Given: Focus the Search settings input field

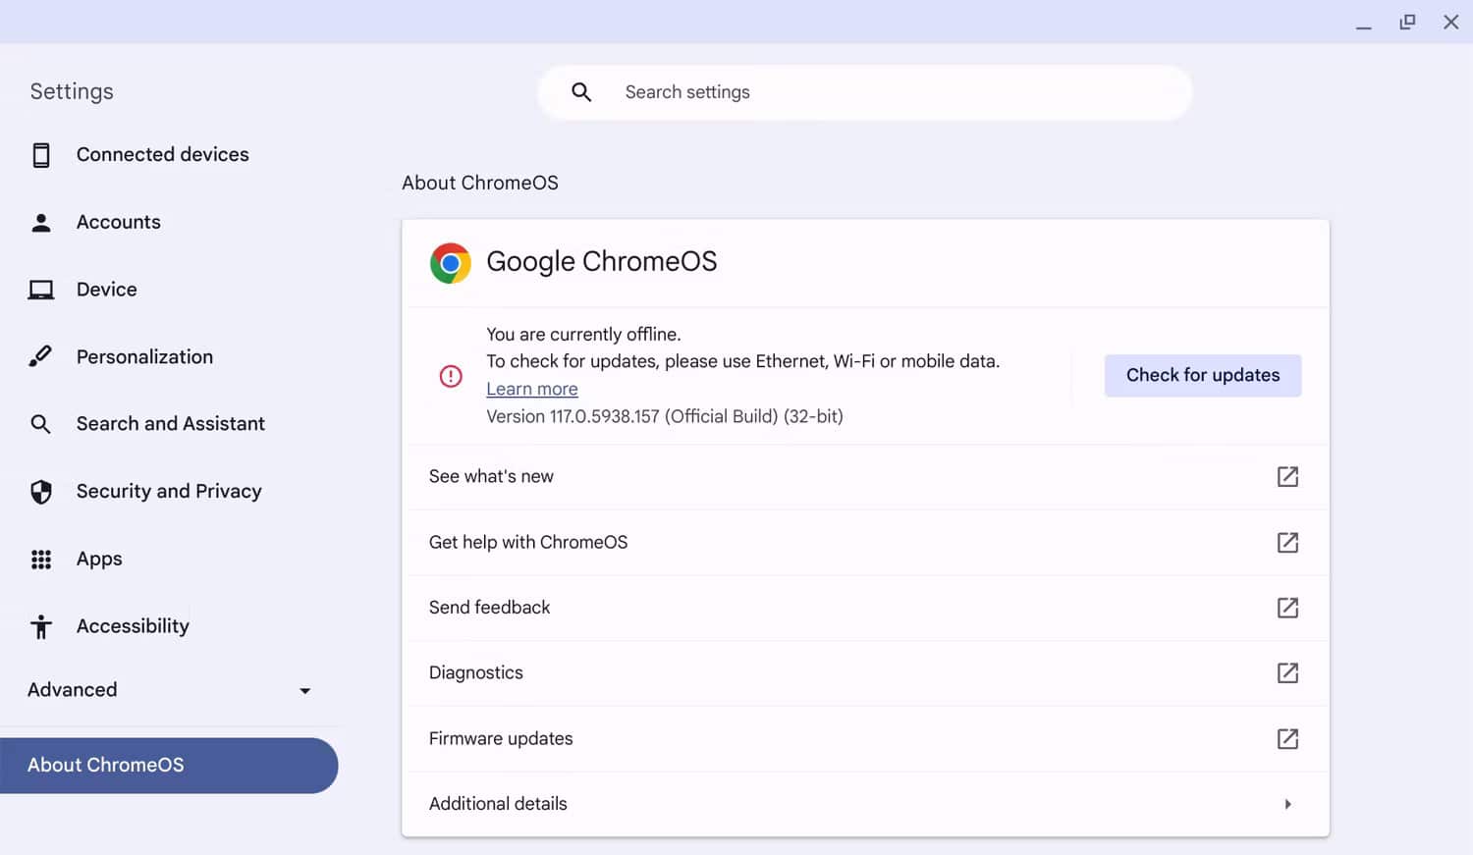Looking at the screenshot, I should click(x=865, y=92).
